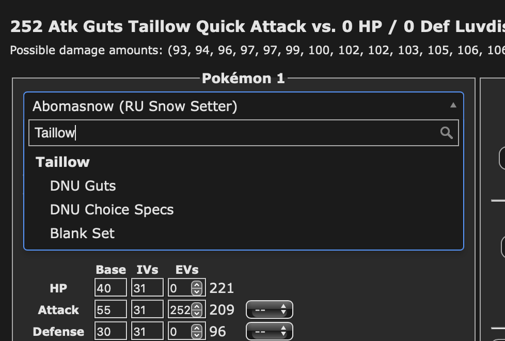The width and height of the screenshot is (505, 341).
Task: Adjust Defense EVs stepper arrows
Action: (x=196, y=331)
